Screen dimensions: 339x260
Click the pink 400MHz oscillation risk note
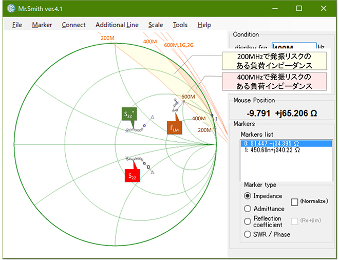[274, 81]
